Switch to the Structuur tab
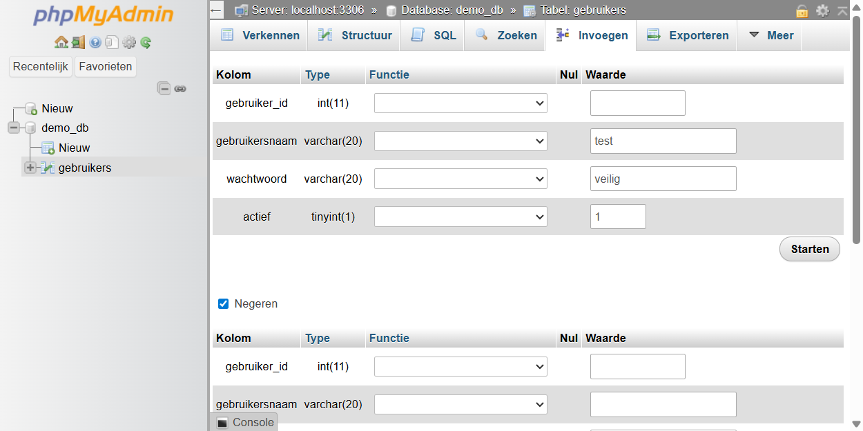Viewport: 863px width, 431px height. [x=354, y=36]
